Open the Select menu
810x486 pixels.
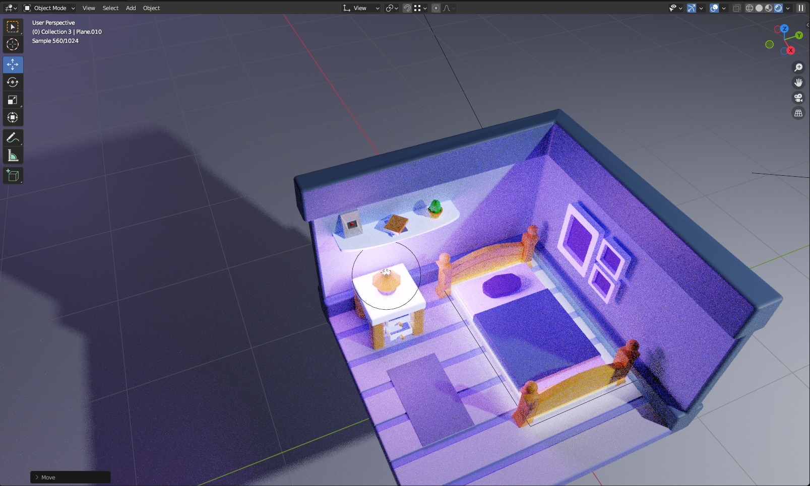tap(110, 8)
